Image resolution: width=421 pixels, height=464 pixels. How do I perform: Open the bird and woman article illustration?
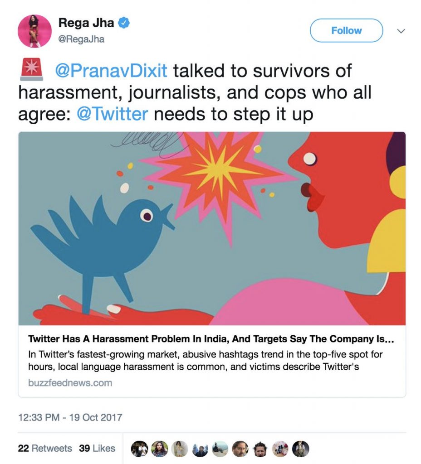pos(212,228)
